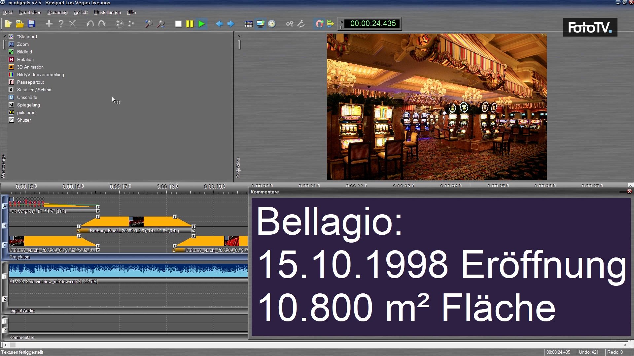Click timeline ruler mark 0:00:17.0
Image resolution: width=634 pixels, height=356 pixels.
(x=120, y=187)
